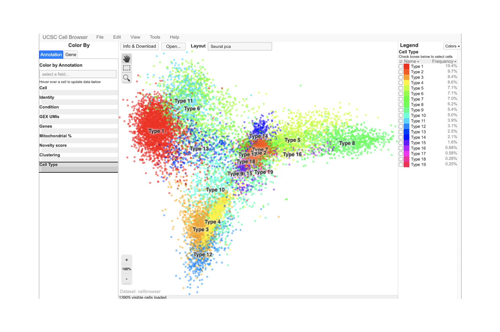Zoom in with the plus button

(127, 260)
